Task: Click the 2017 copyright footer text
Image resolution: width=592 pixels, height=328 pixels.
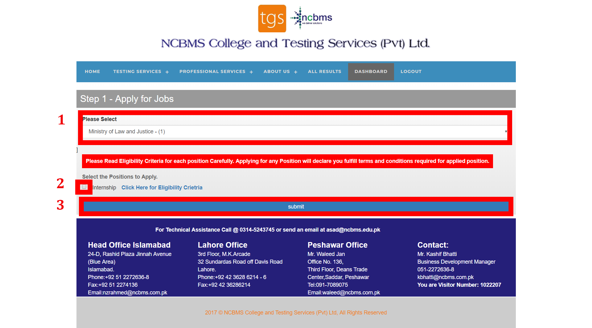Action: coord(296,313)
